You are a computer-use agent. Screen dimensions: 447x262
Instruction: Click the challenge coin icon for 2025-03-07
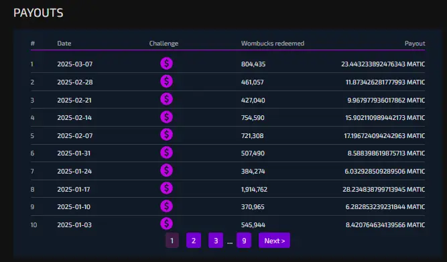[166, 63]
